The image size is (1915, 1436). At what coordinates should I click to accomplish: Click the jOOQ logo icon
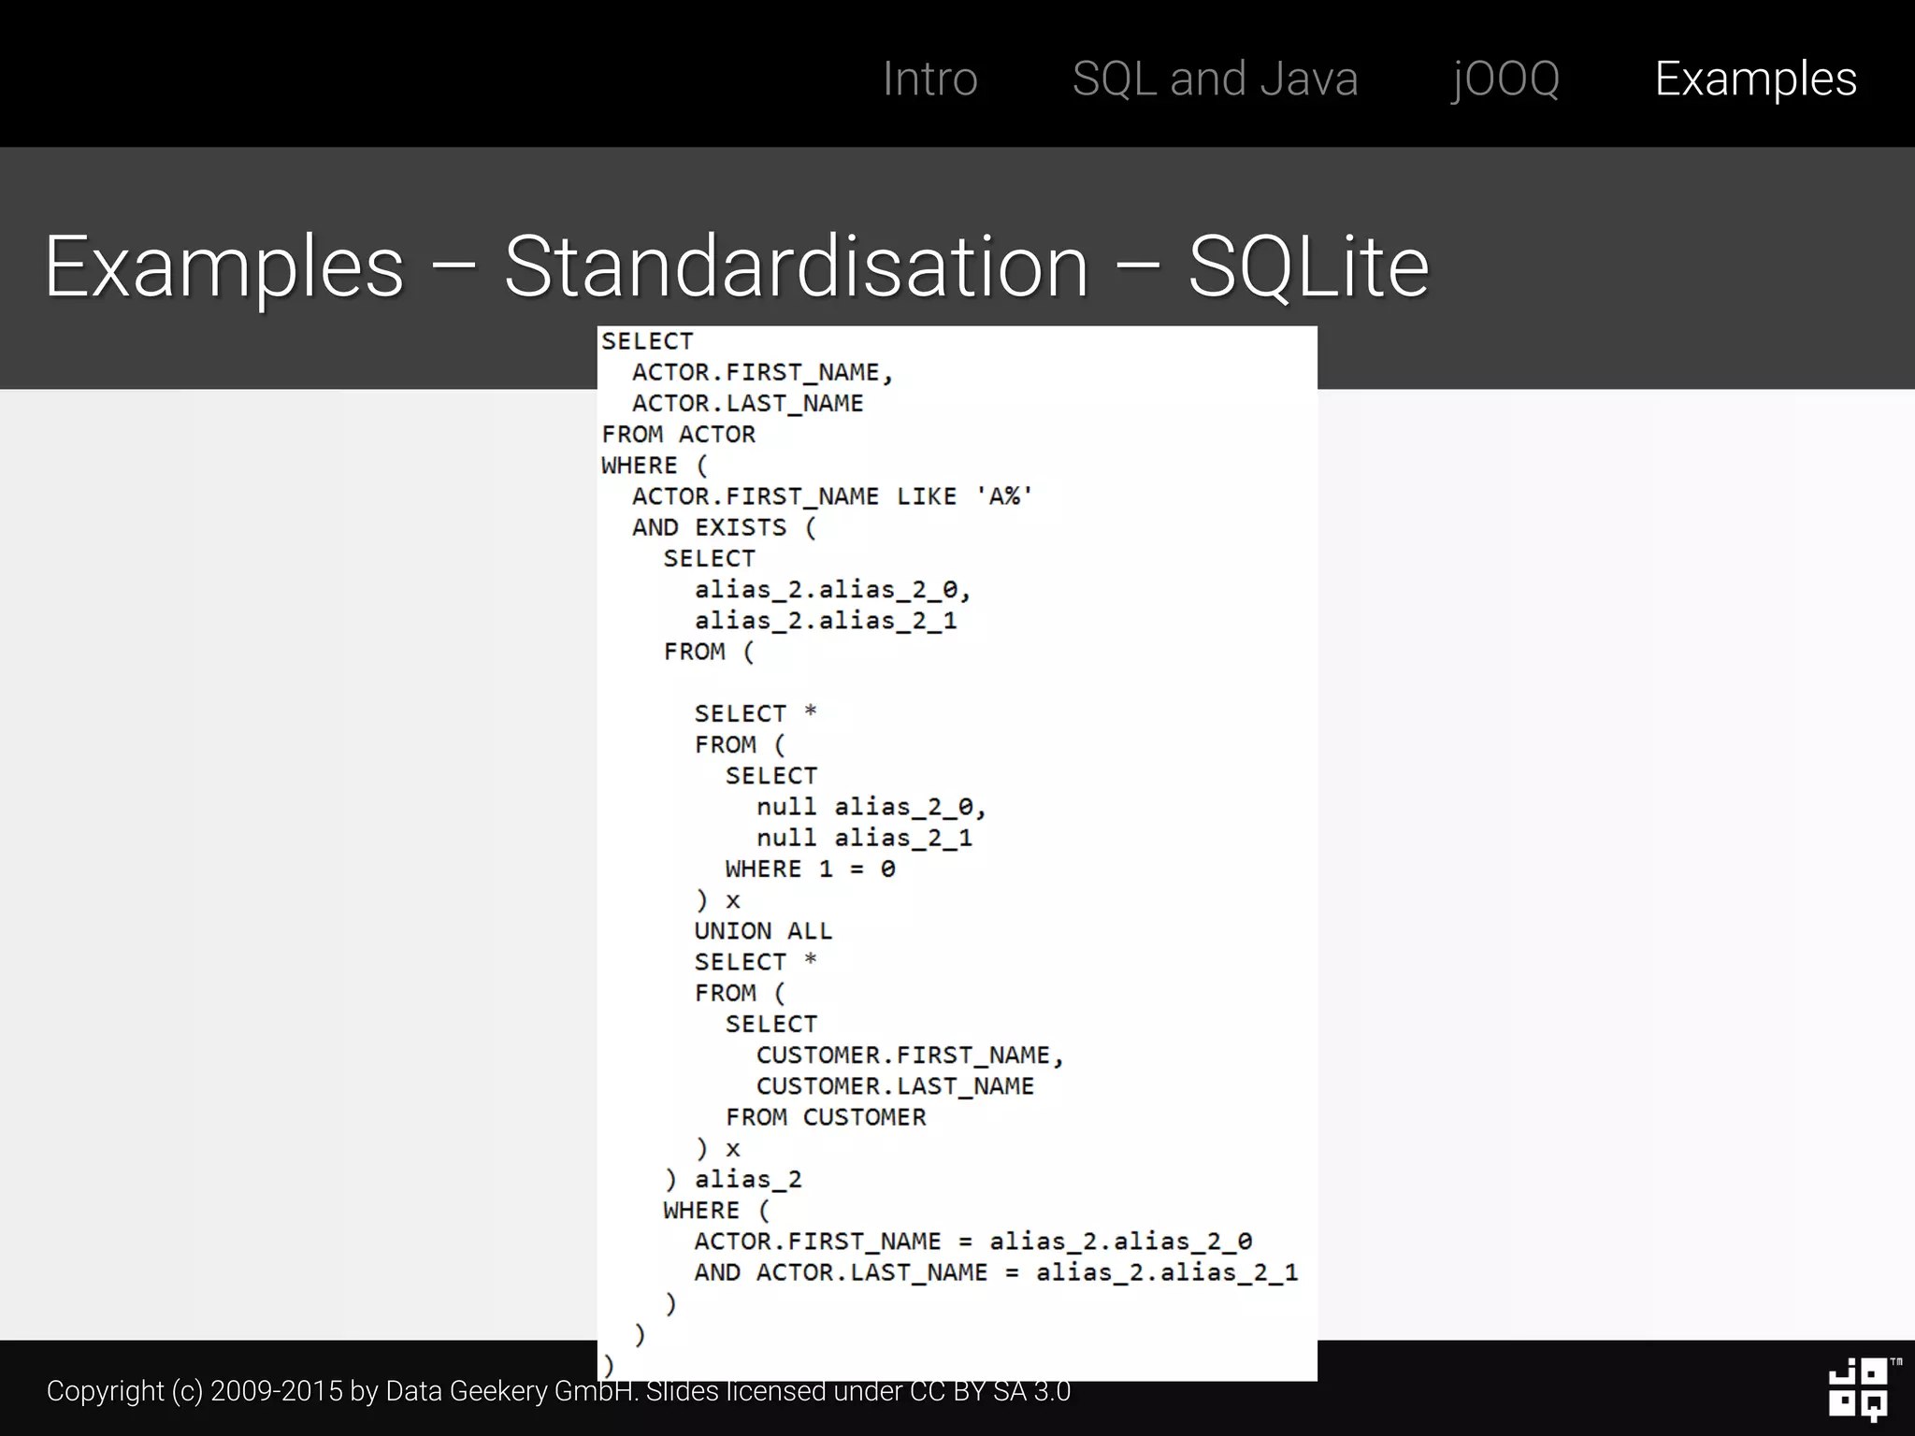tap(1859, 1388)
